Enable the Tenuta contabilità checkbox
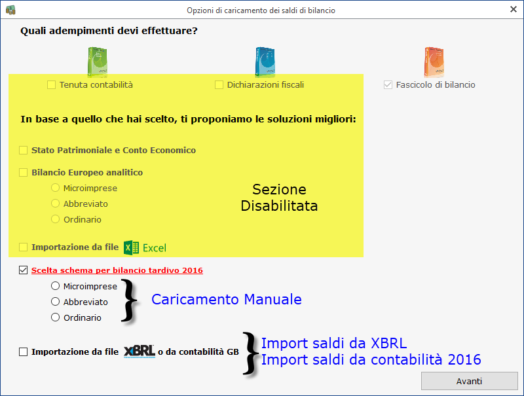This screenshot has height=396, width=524. [x=52, y=84]
